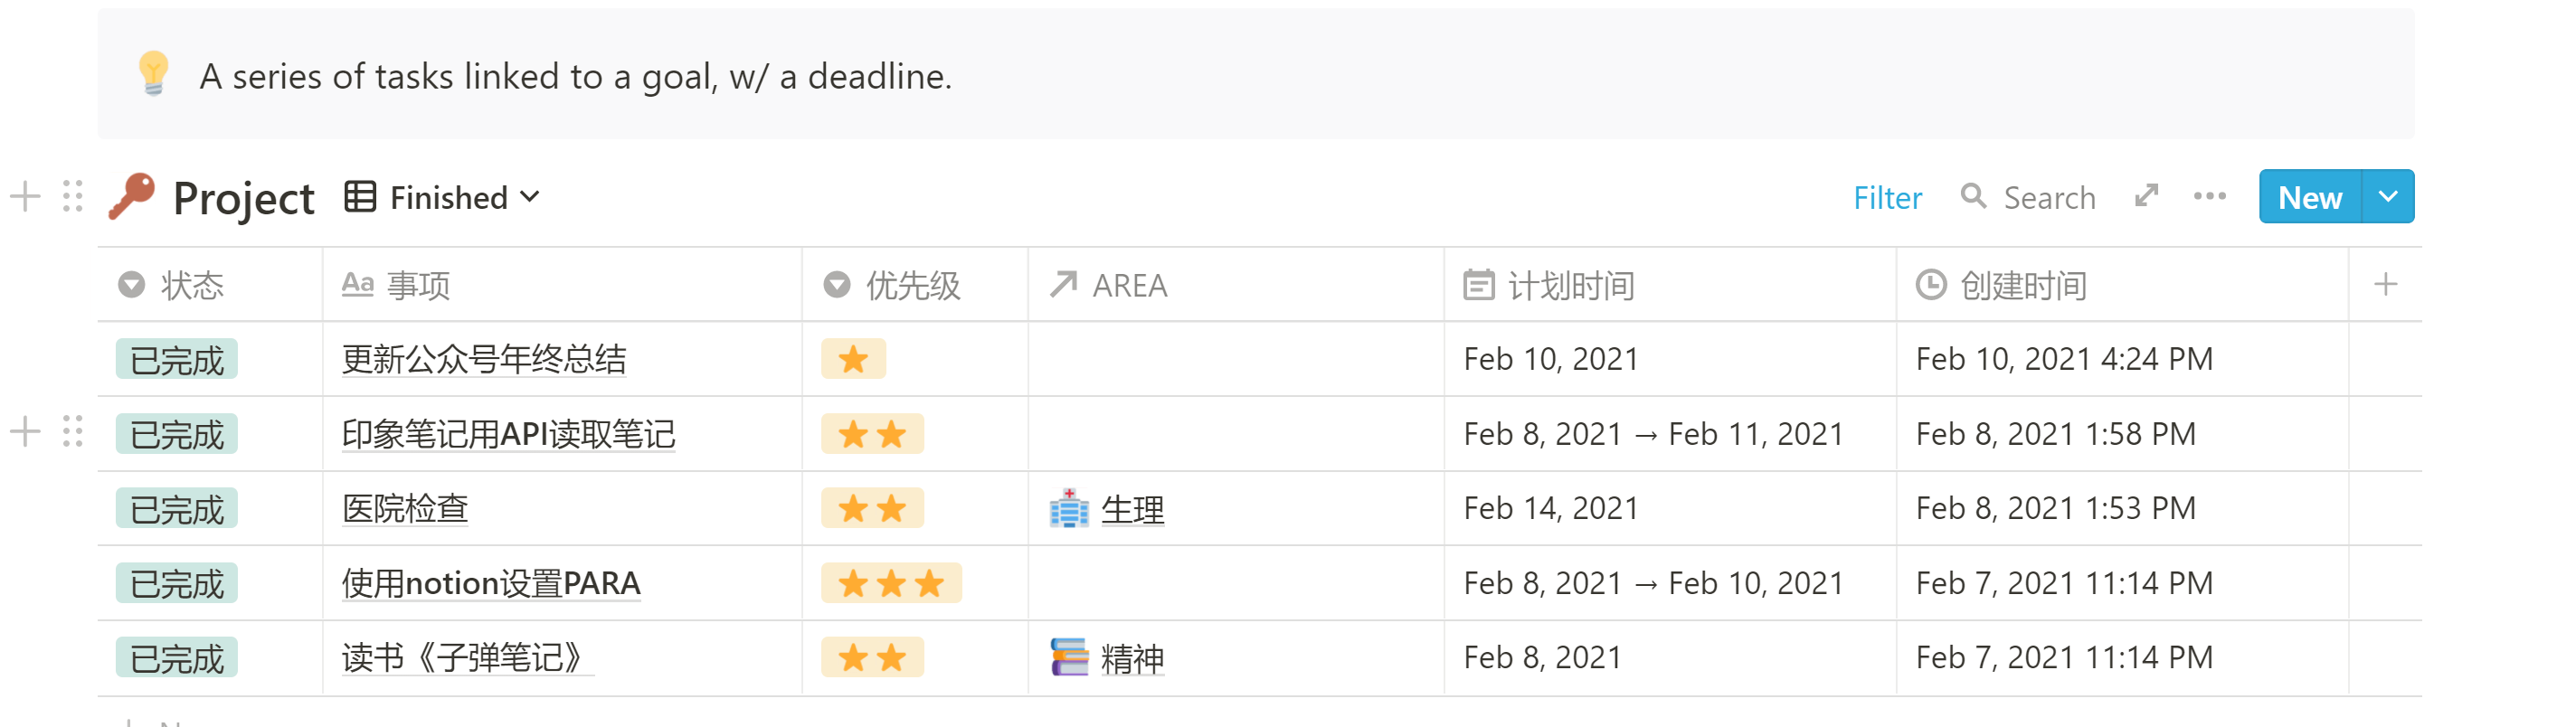Viewport: 2576px width, 727px height.
Task: Click the Filter link
Action: click(1887, 198)
